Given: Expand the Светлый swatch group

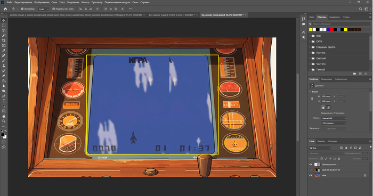Looking at the screenshot, I should pos(310,58).
